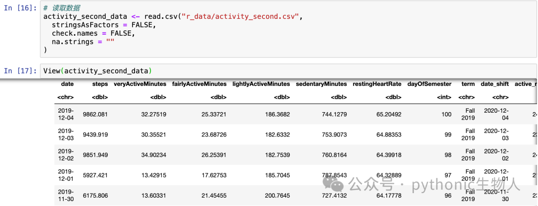Click fairlyActiveMinutes value 23.68726

click(x=214, y=135)
